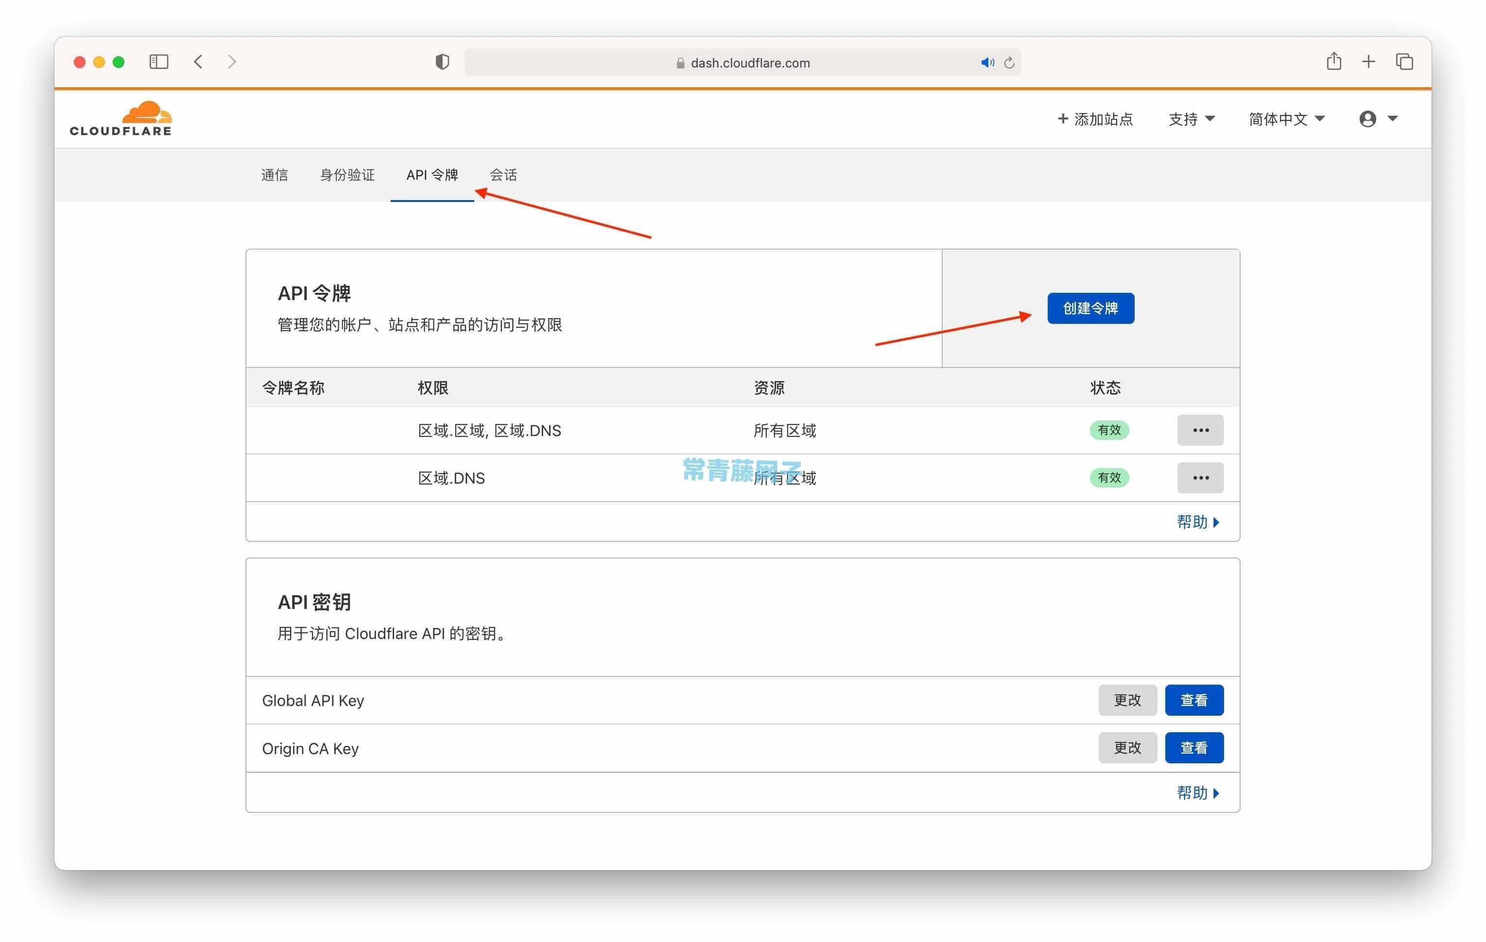Select the API 令牌 tab

pos(432,175)
